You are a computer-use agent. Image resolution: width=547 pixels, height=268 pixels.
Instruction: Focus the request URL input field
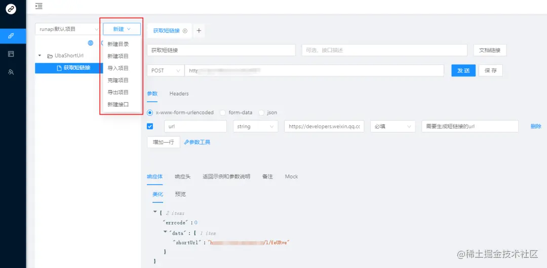point(314,70)
